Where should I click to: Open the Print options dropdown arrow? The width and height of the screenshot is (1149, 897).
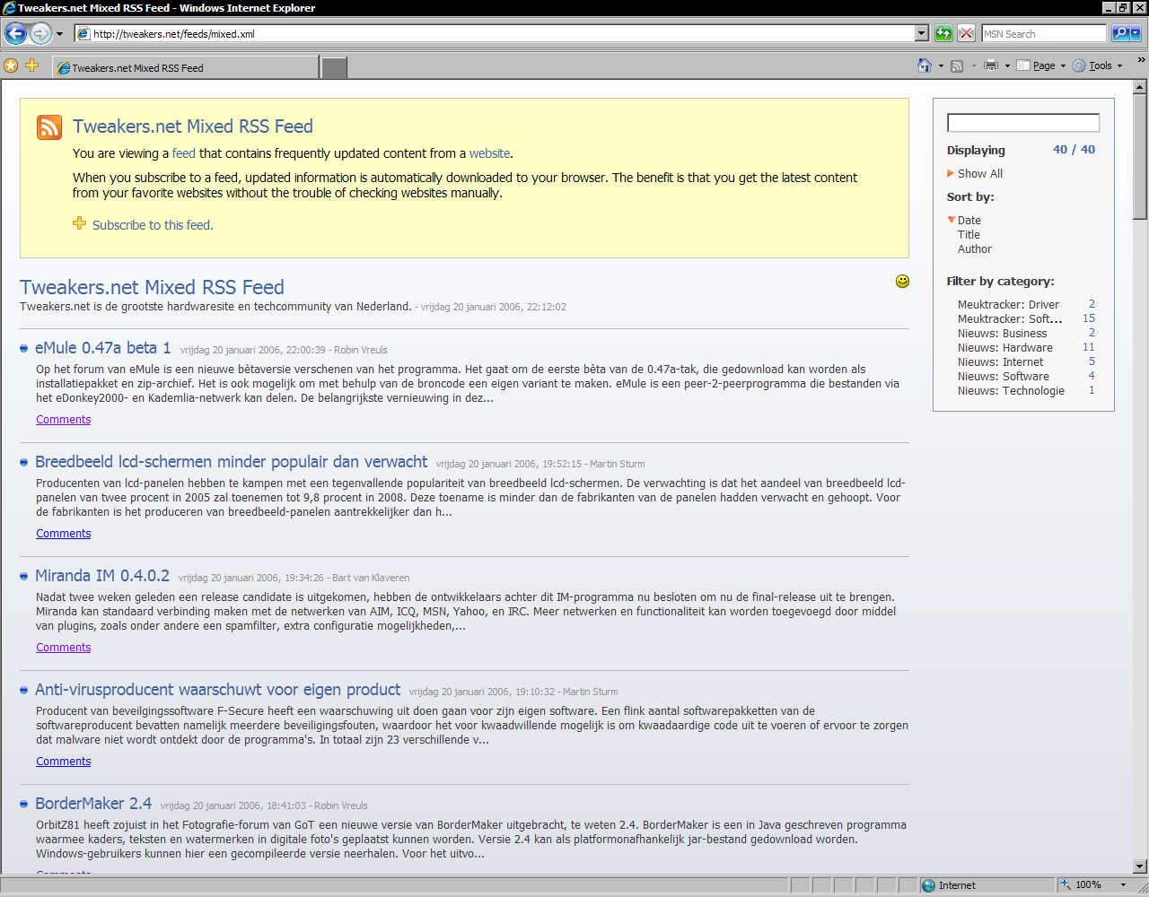(x=1007, y=65)
